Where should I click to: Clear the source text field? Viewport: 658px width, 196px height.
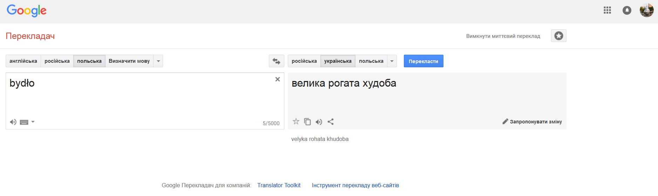[x=277, y=79]
